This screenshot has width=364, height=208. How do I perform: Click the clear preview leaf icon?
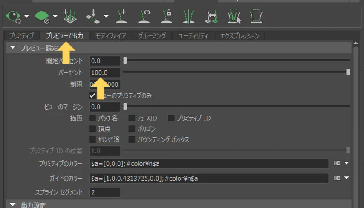(x=41, y=17)
